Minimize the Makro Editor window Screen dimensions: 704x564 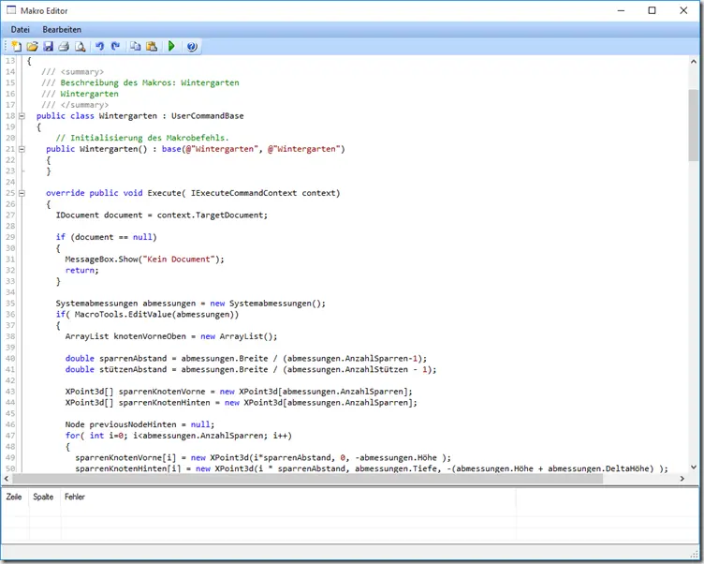(621, 10)
